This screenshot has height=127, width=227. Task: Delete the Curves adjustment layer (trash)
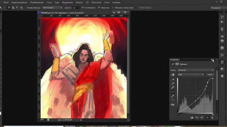212,117
